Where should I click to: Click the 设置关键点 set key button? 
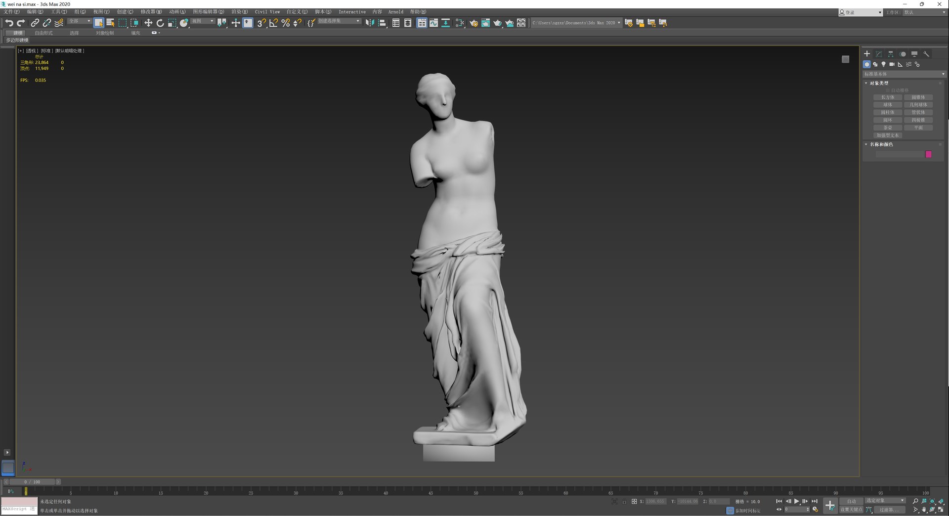(x=851, y=510)
